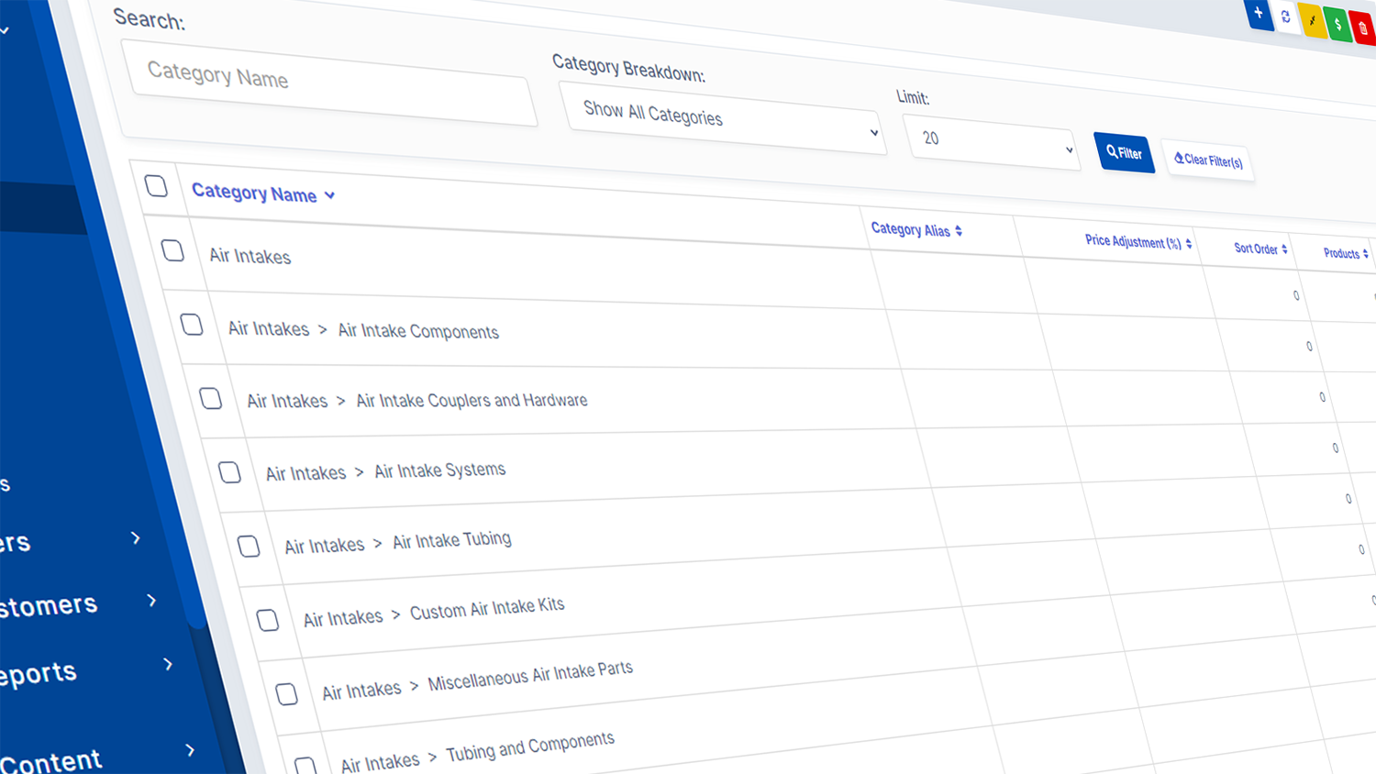Click the blue Filter button
Screen dimensions: 1376x774
pyautogui.click(x=1125, y=153)
